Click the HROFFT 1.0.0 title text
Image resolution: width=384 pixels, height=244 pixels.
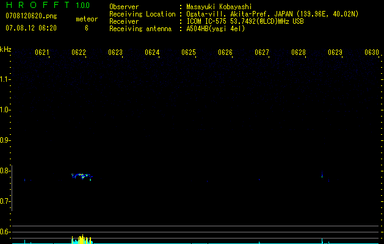click(x=48, y=5)
